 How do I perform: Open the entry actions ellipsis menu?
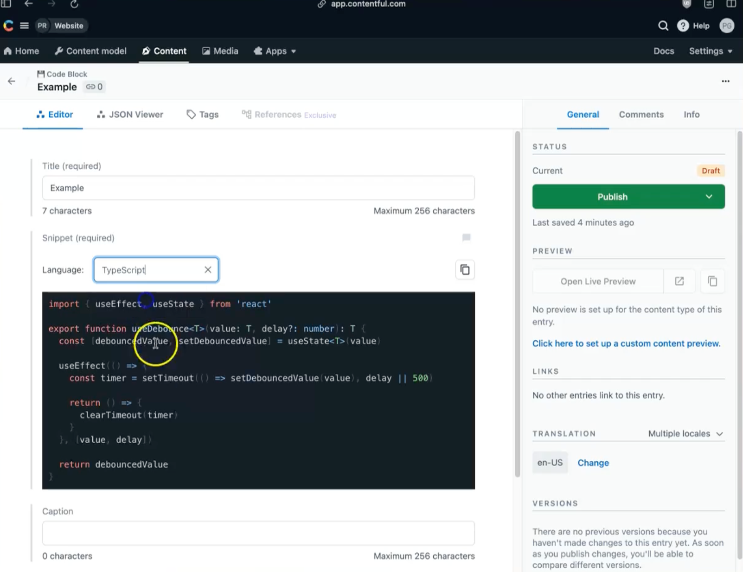[726, 81]
